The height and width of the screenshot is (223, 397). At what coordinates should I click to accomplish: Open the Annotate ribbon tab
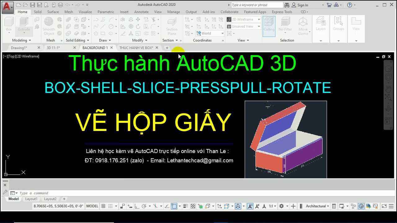[141, 12]
